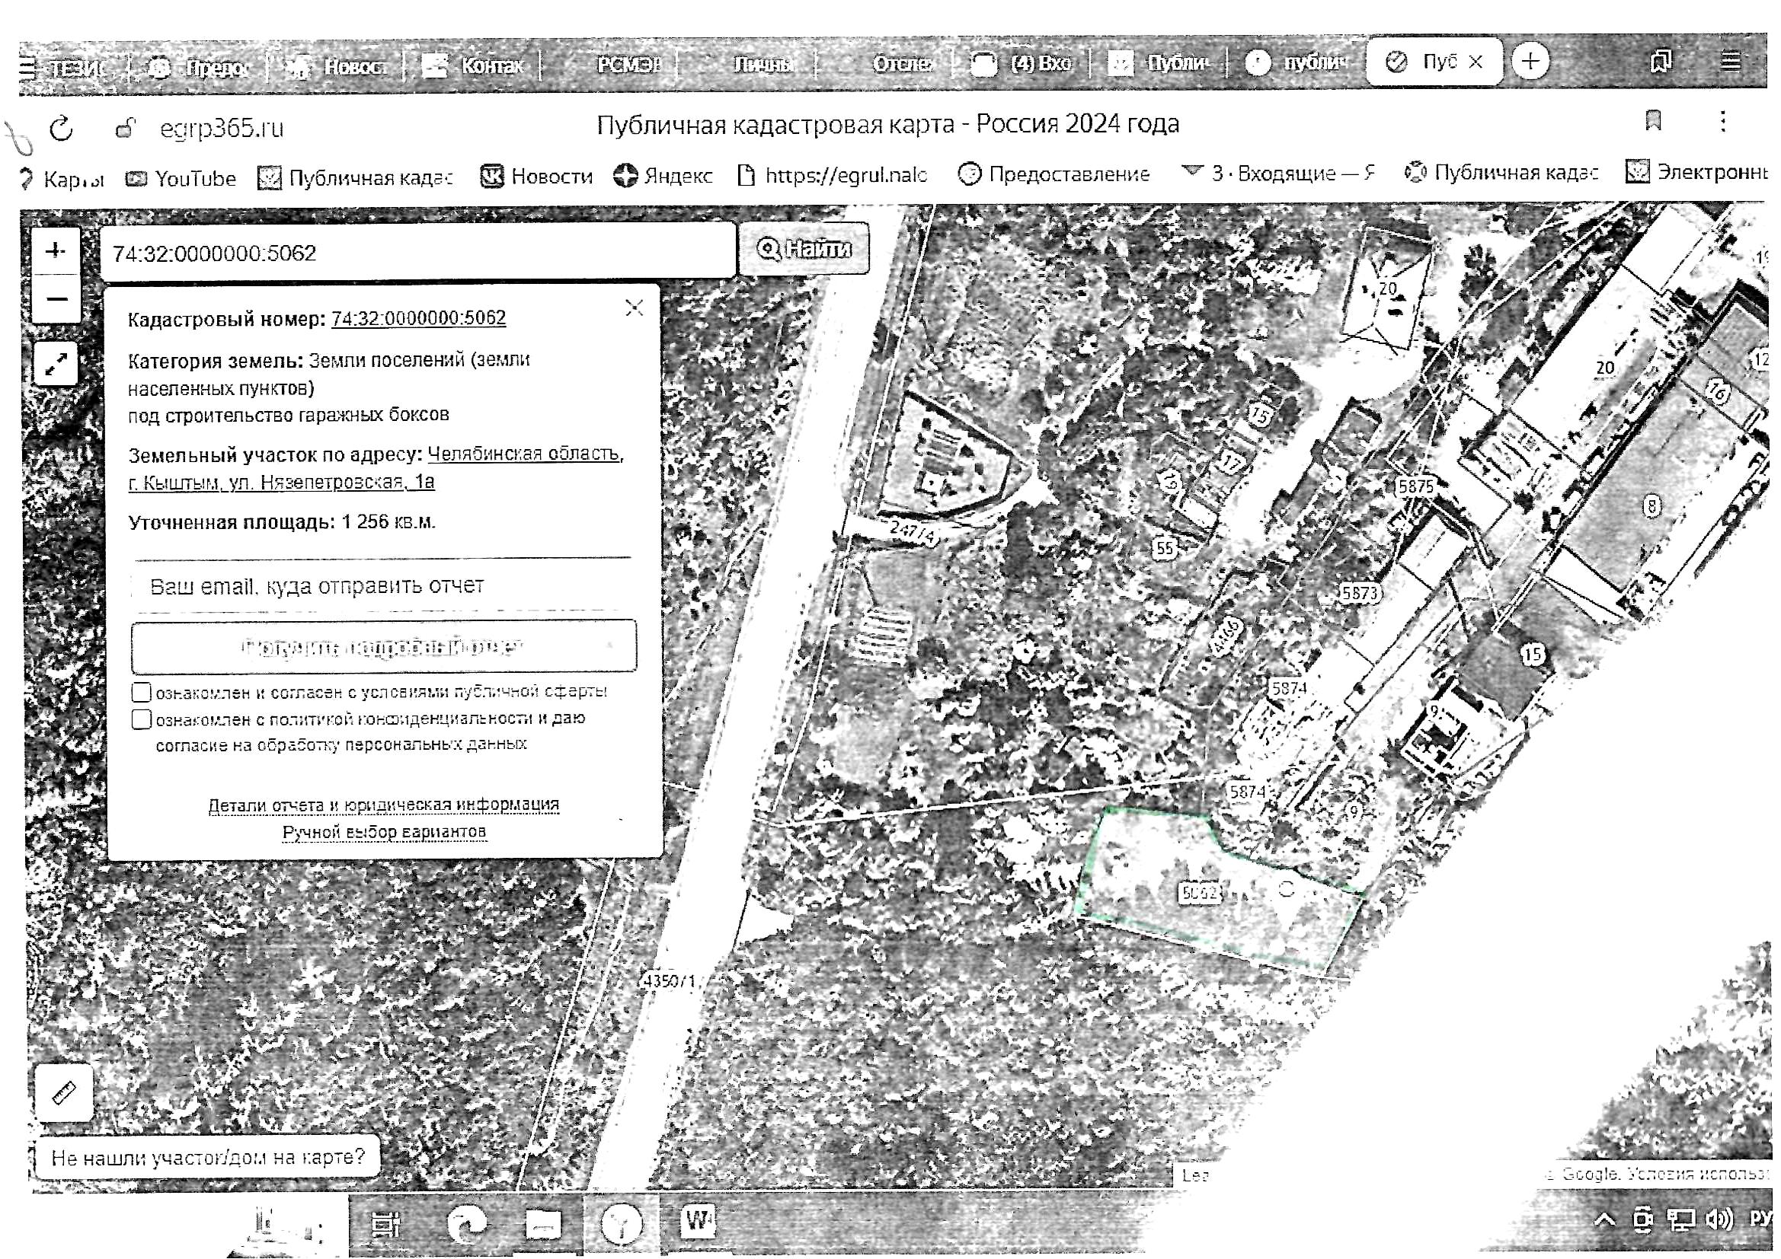Open the Яндекс bookmark
1781x1259 pixels.
point(663,176)
